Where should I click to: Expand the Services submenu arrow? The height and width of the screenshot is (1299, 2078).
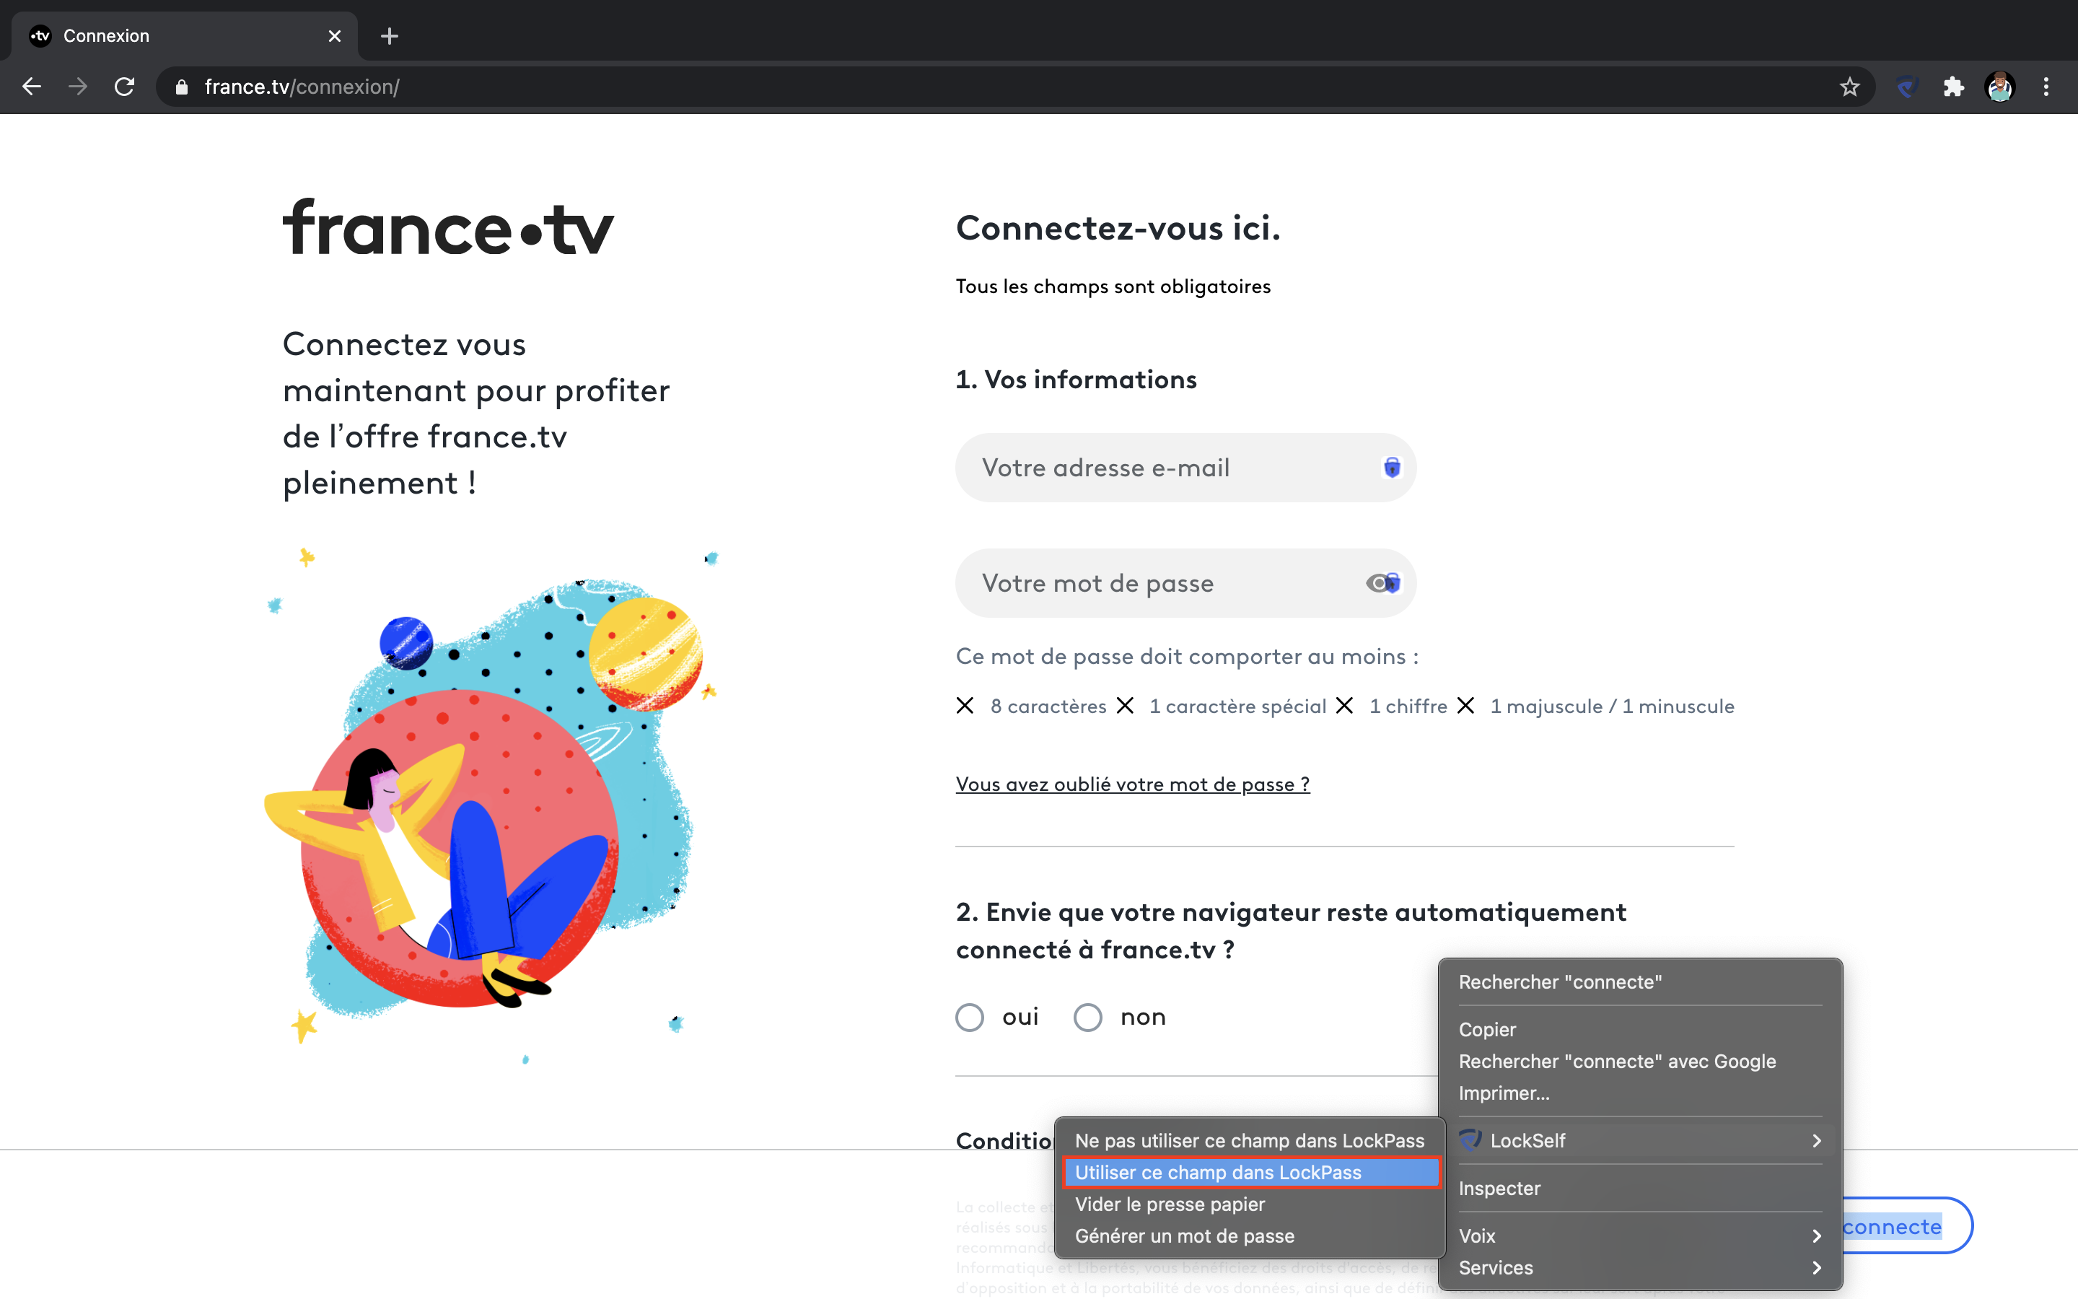coord(1816,1268)
